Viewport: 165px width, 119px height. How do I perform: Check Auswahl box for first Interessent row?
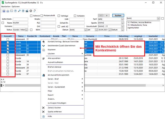pos(8,39)
